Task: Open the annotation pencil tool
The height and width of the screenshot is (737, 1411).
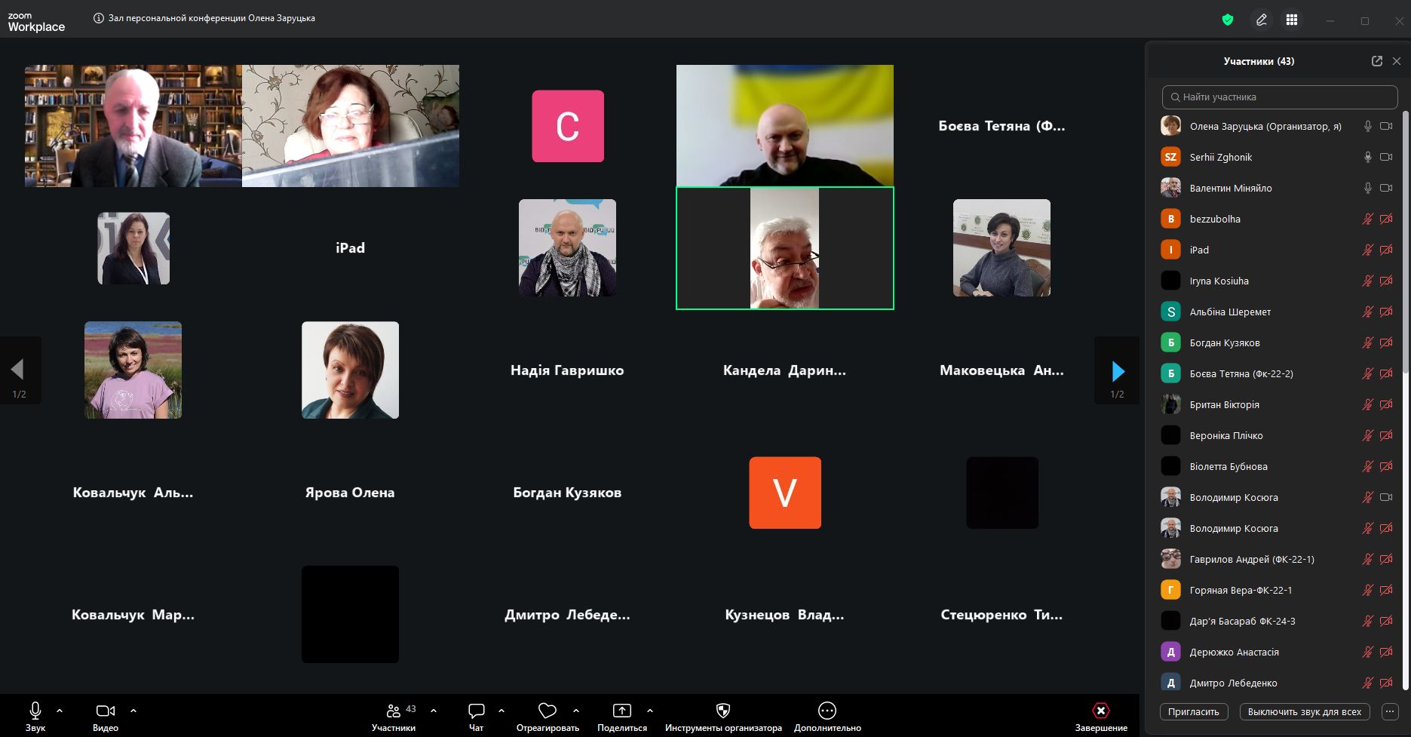Action: [x=1261, y=20]
